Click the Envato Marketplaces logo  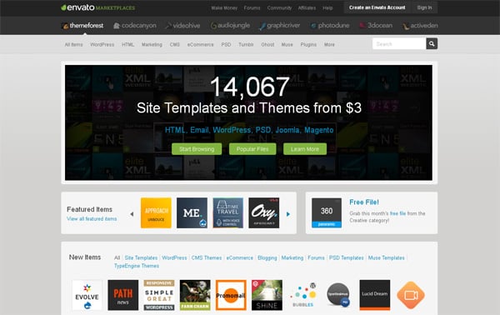[x=97, y=7]
